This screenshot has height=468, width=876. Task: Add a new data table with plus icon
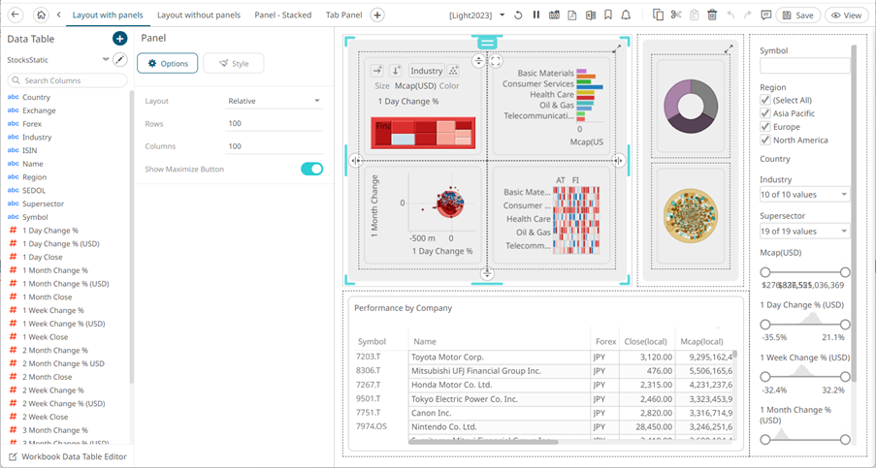coord(119,39)
